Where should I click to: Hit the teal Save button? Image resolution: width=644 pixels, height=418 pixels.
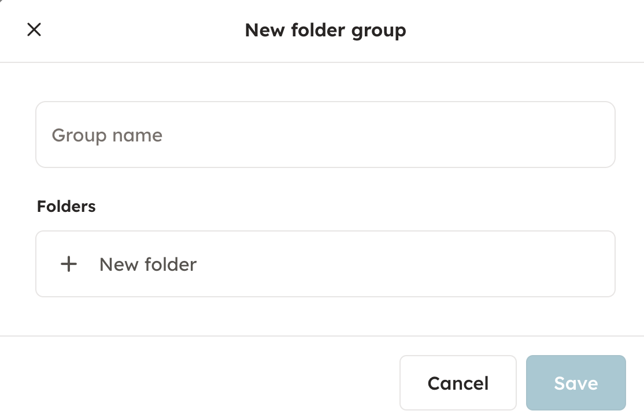click(575, 383)
